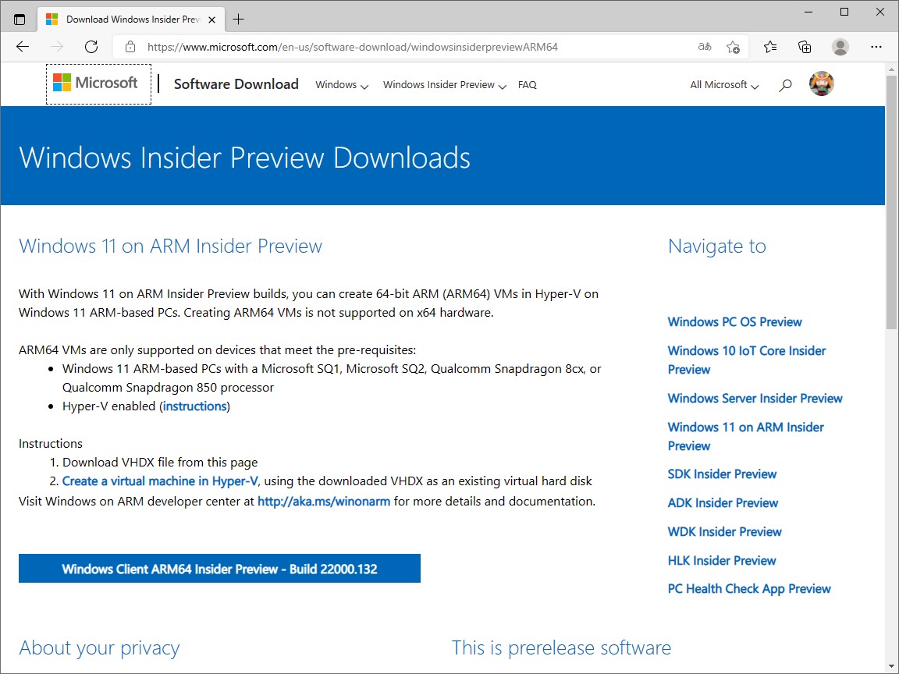This screenshot has width=899, height=674.
Task: Click the scrollbar up arrow
Action: tap(891, 69)
